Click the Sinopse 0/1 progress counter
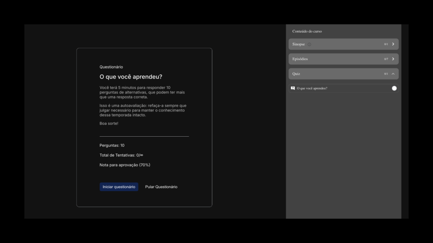Image resolution: width=433 pixels, height=243 pixels. point(386,44)
